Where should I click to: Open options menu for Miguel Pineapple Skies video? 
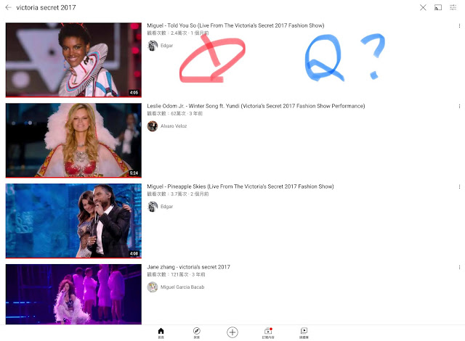pos(459,186)
